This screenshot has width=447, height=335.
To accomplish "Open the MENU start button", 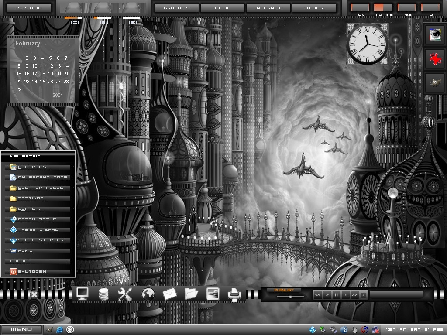I will click(x=21, y=329).
